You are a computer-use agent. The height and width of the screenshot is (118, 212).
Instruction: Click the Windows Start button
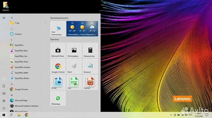click(4, 115)
